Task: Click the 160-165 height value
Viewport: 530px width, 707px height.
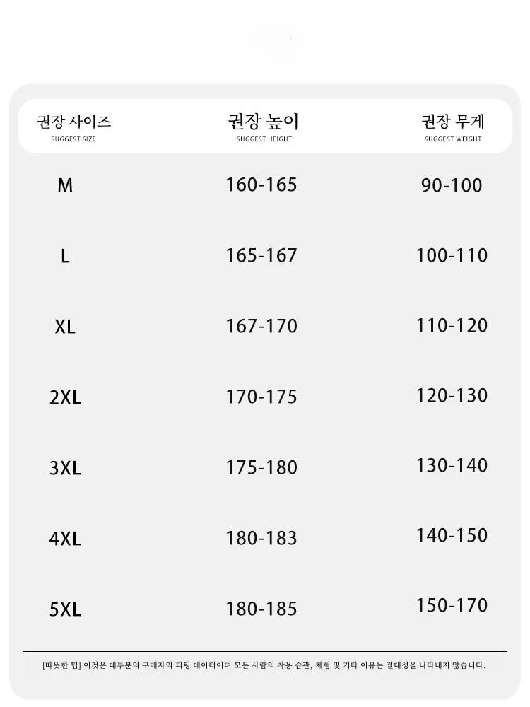Action: coord(261,185)
